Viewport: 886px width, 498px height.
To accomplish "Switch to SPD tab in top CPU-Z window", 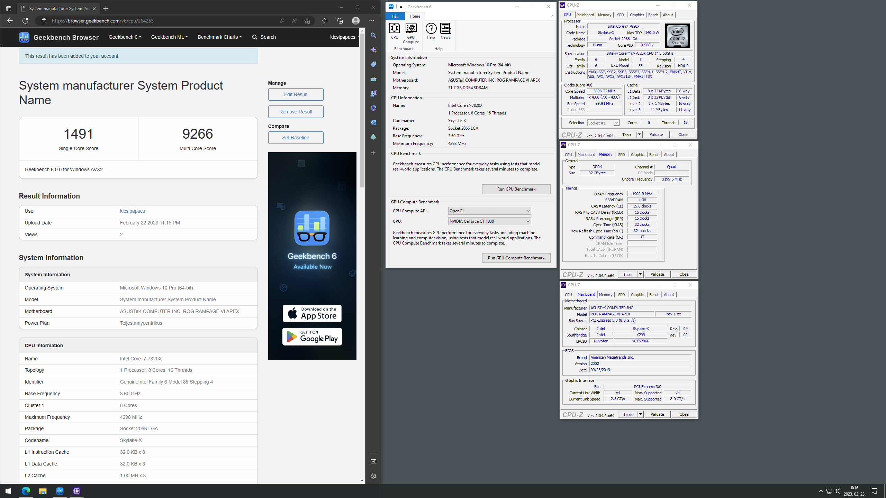I will click(620, 15).
